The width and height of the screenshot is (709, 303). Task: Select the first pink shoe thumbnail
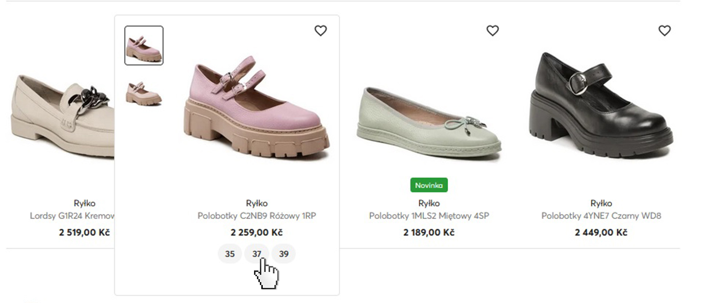144,46
